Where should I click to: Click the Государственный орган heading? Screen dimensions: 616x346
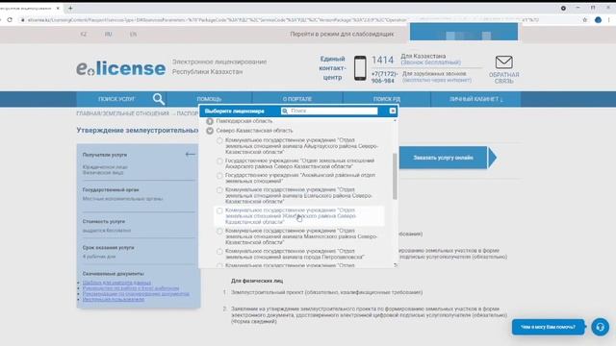click(x=111, y=190)
